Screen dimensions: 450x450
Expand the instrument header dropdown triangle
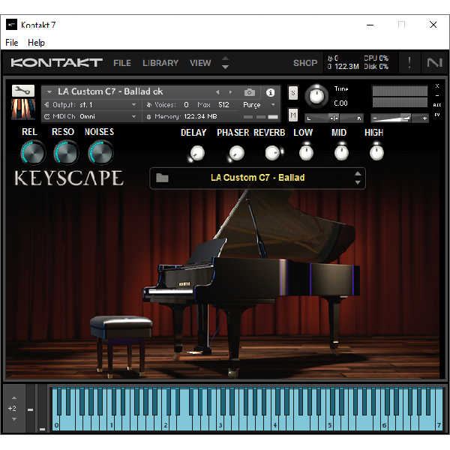pyautogui.click(x=49, y=92)
